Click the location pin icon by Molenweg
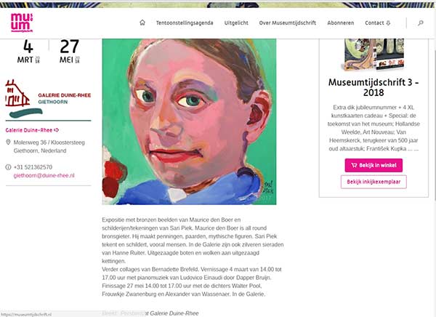436x317 pixels. [8, 143]
